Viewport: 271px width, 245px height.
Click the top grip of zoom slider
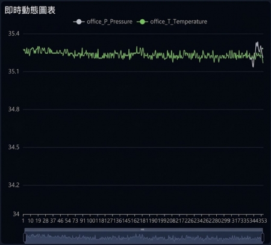pos(142,229)
